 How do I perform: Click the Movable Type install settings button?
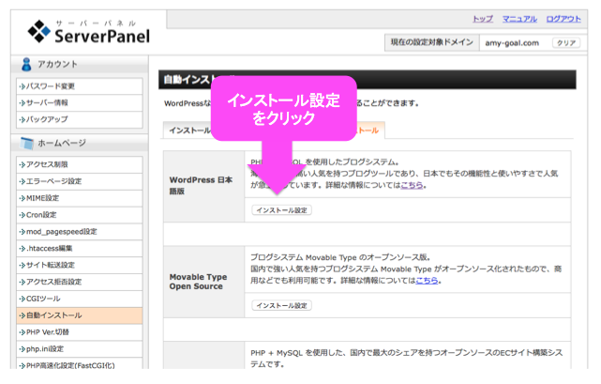pos(281,306)
